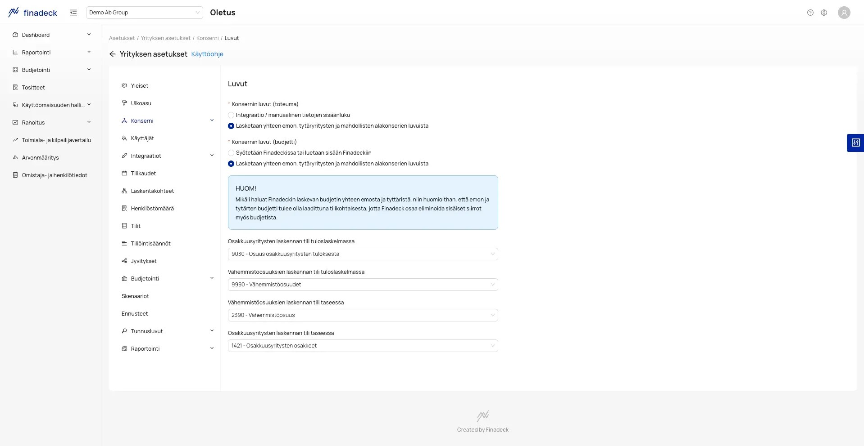Click the Omistaja- ja henkilötiedot icon

15,175
